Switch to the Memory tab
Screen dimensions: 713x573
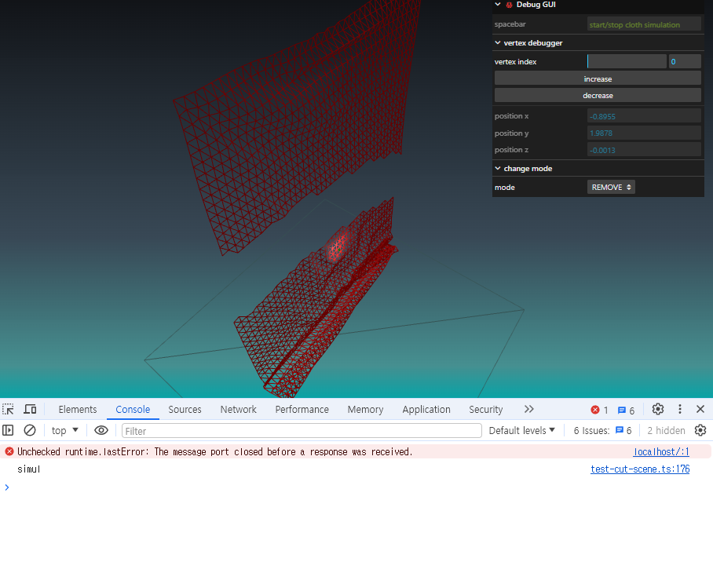[365, 410]
